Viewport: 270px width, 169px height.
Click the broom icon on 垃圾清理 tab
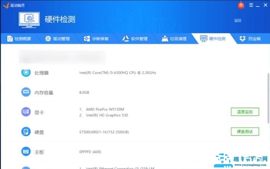click(165, 38)
